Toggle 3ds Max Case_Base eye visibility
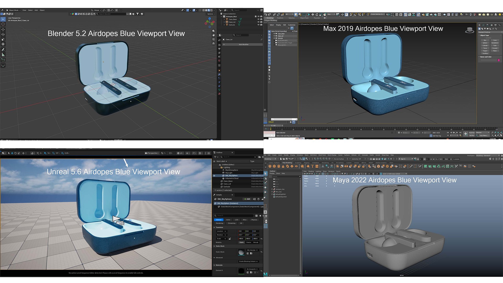This screenshot has width=503, height=283. pos(274,34)
